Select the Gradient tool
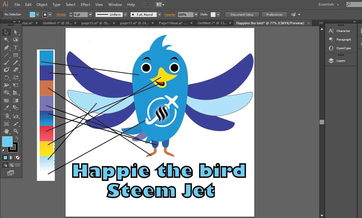The height and width of the screenshot is (218, 362). [16, 100]
